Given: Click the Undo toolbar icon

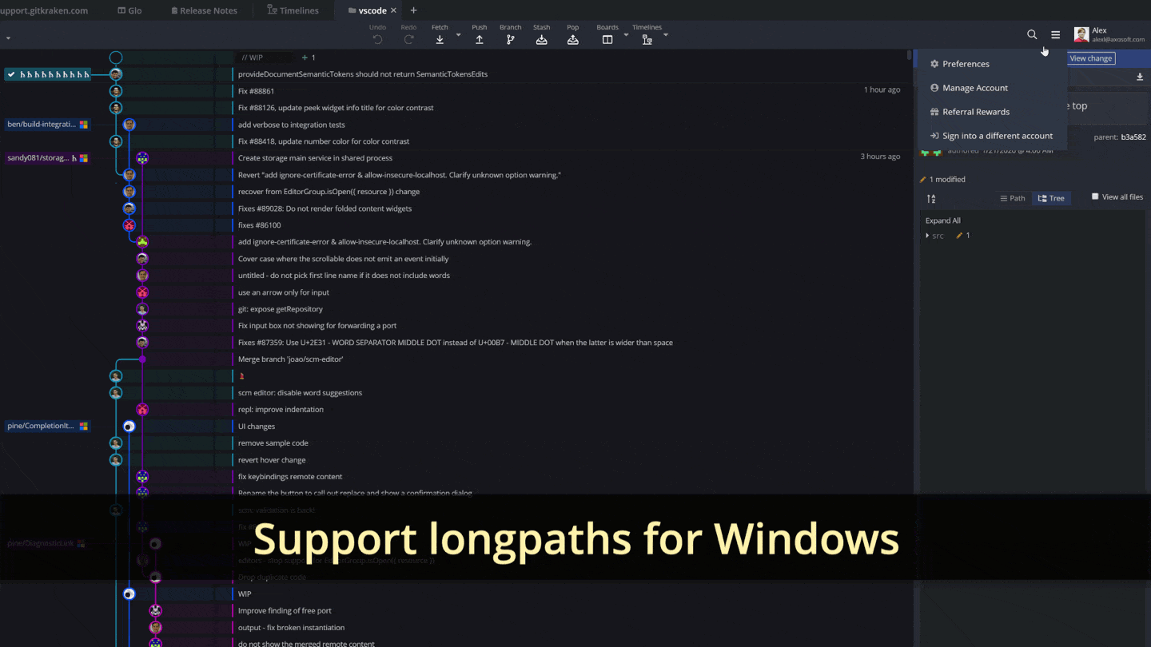Looking at the screenshot, I should click(x=377, y=40).
